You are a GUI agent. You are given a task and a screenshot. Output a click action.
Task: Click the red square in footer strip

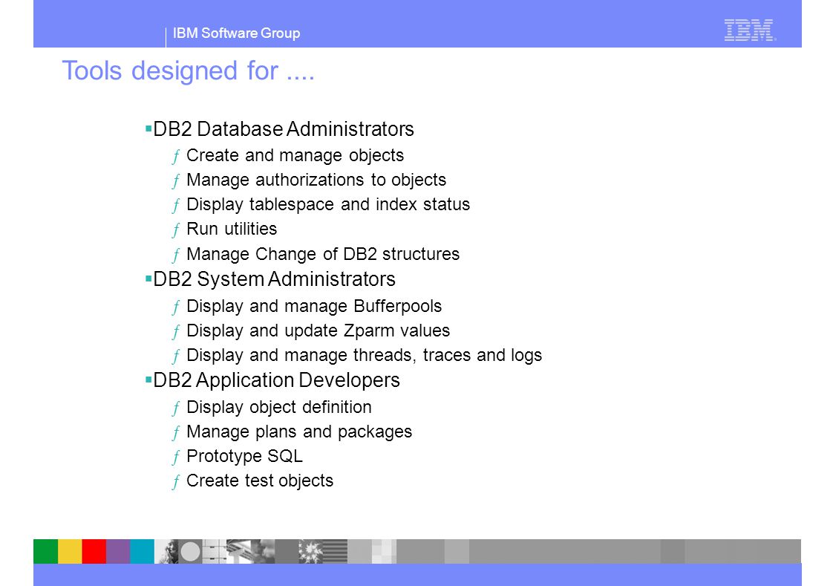94,552
